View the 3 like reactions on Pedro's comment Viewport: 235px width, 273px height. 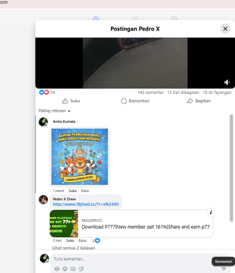point(96,241)
